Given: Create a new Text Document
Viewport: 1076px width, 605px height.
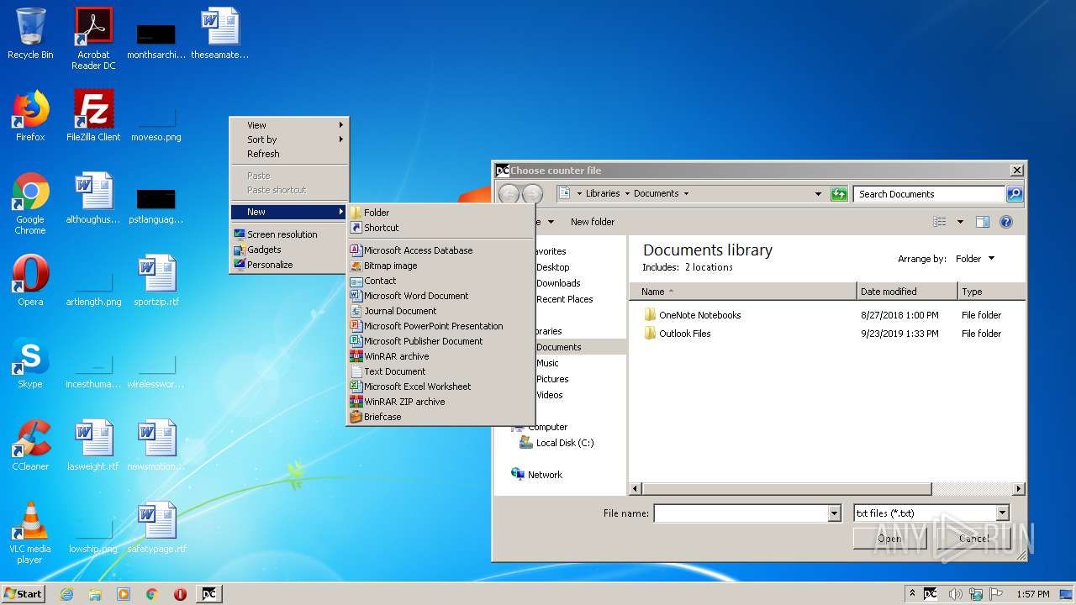Looking at the screenshot, I should pyautogui.click(x=441, y=371).
